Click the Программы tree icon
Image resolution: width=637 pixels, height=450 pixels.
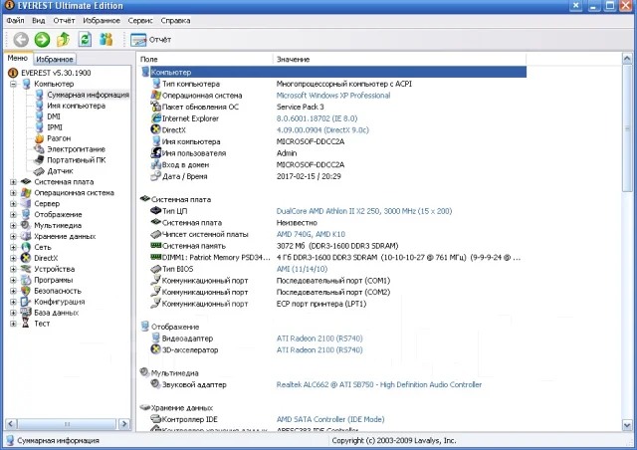26,280
